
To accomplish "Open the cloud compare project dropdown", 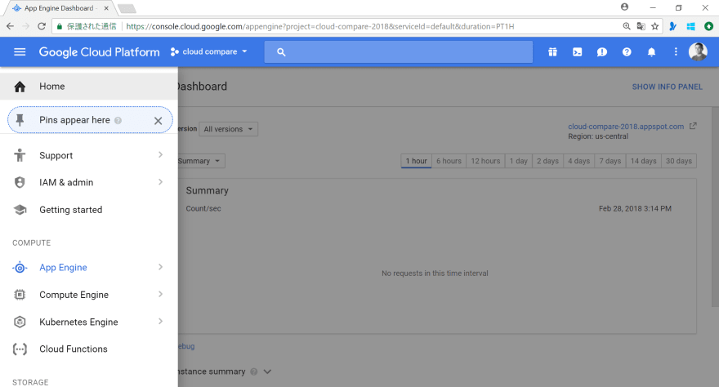I will click(x=209, y=51).
